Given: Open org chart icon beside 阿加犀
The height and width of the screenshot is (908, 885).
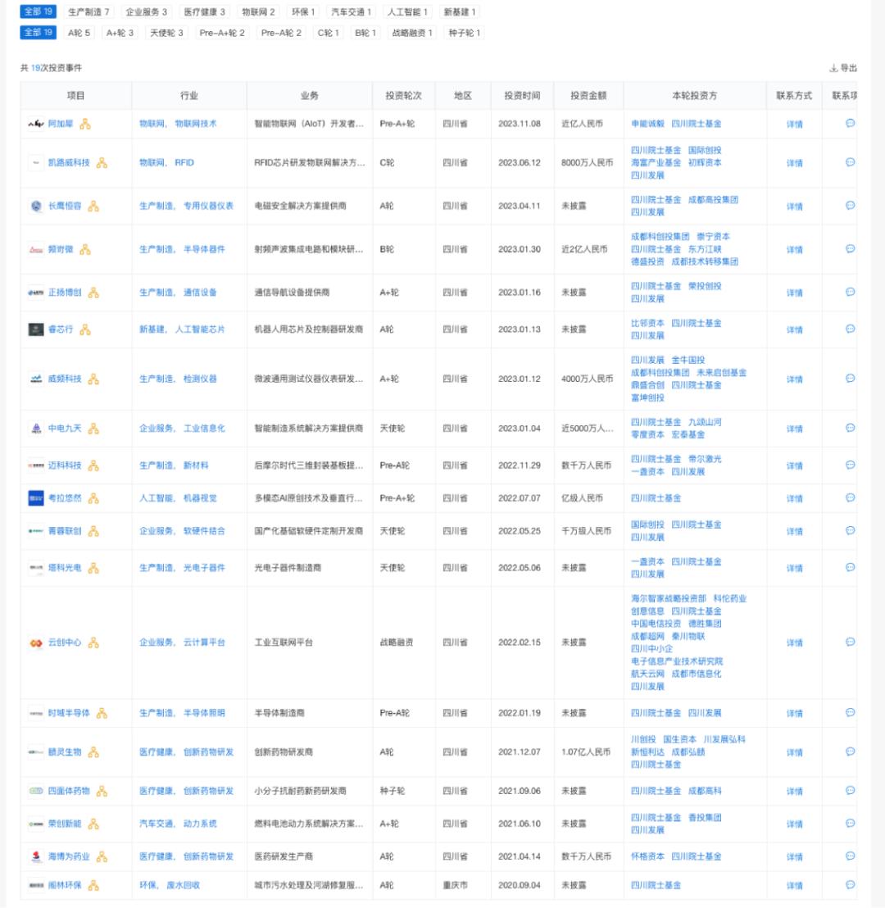Looking at the screenshot, I should (x=85, y=124).
